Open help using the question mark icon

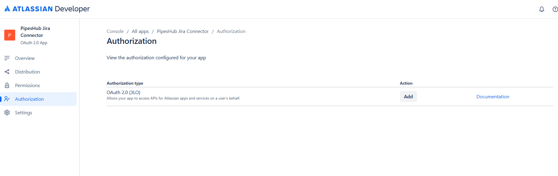coord(555,9)
